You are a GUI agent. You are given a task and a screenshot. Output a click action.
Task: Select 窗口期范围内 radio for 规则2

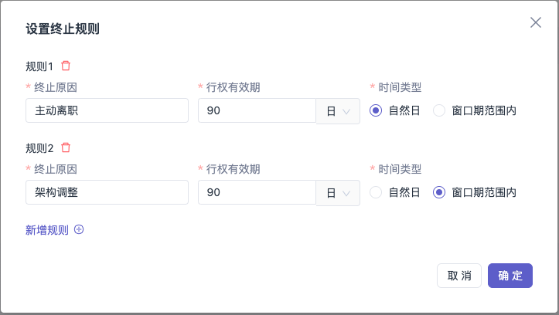(439, 192)
